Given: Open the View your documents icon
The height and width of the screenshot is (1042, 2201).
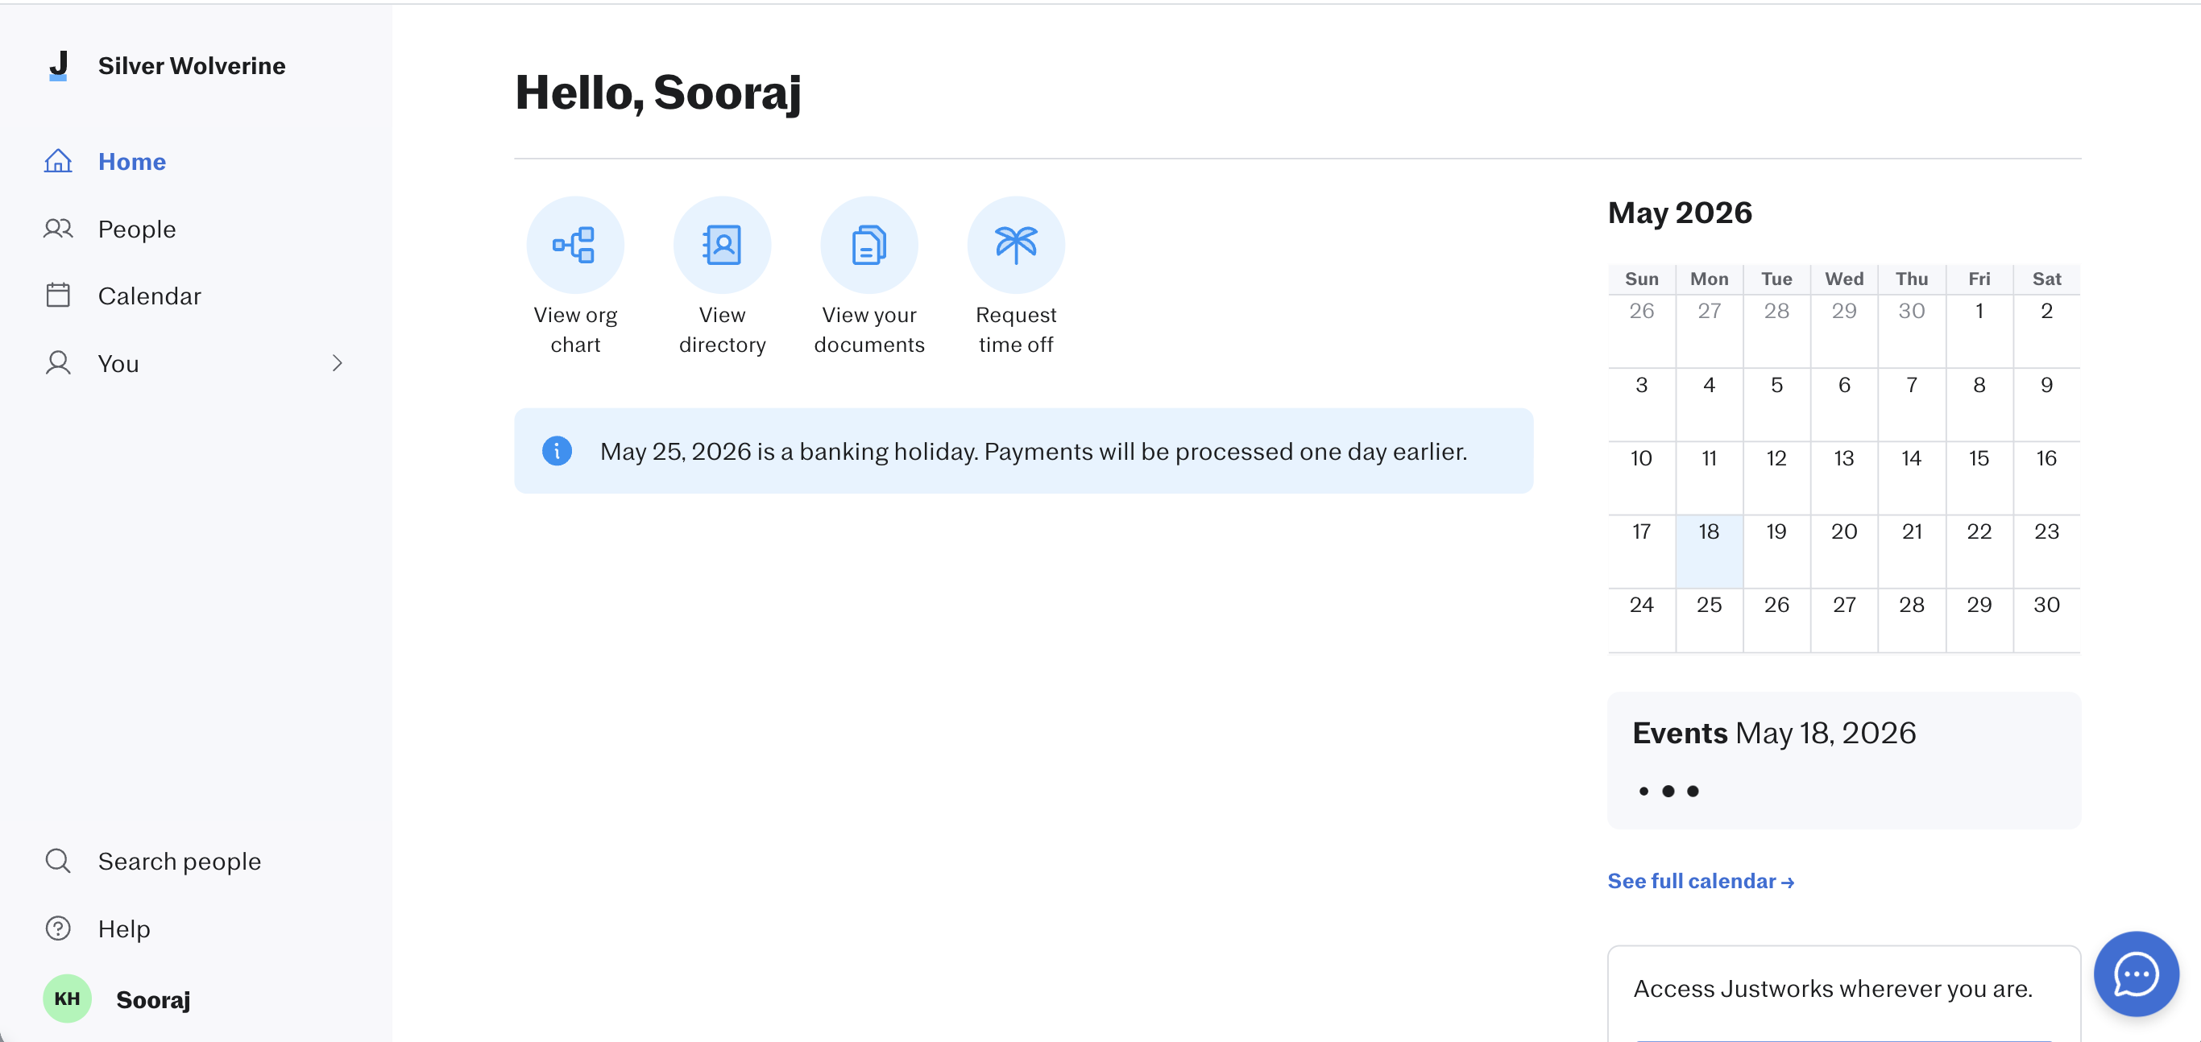Looking at the screenshot, I should pyautogui.click(x=869, y=245).
